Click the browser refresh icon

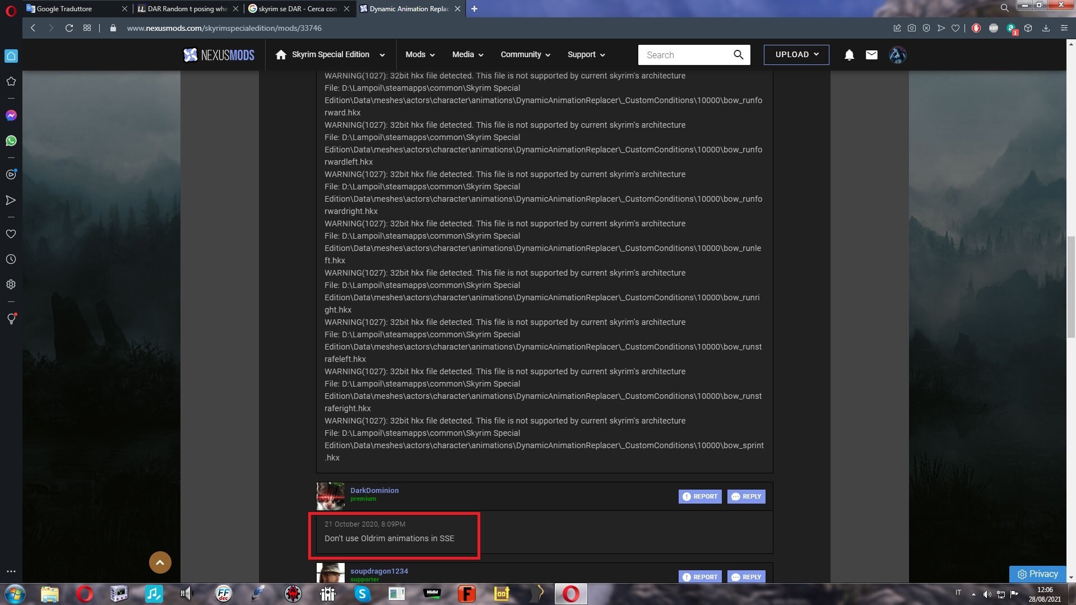point(69,28)
